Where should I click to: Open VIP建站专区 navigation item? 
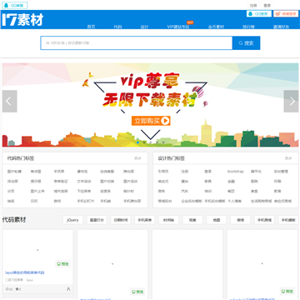[x=178, y=27]
